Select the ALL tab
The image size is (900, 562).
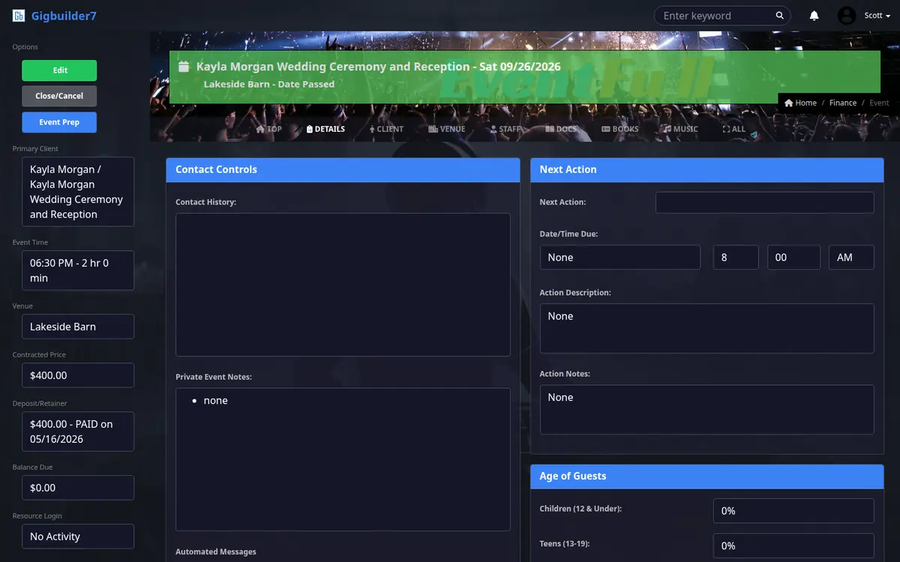pyautogui.click(x=733, y=129)
